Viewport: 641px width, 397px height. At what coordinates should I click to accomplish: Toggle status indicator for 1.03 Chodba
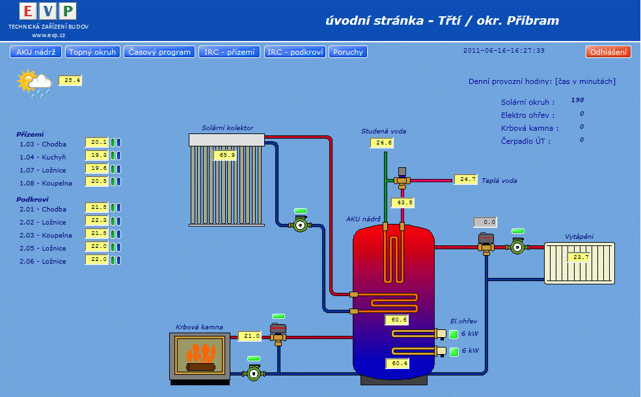[x=115, y=143]
